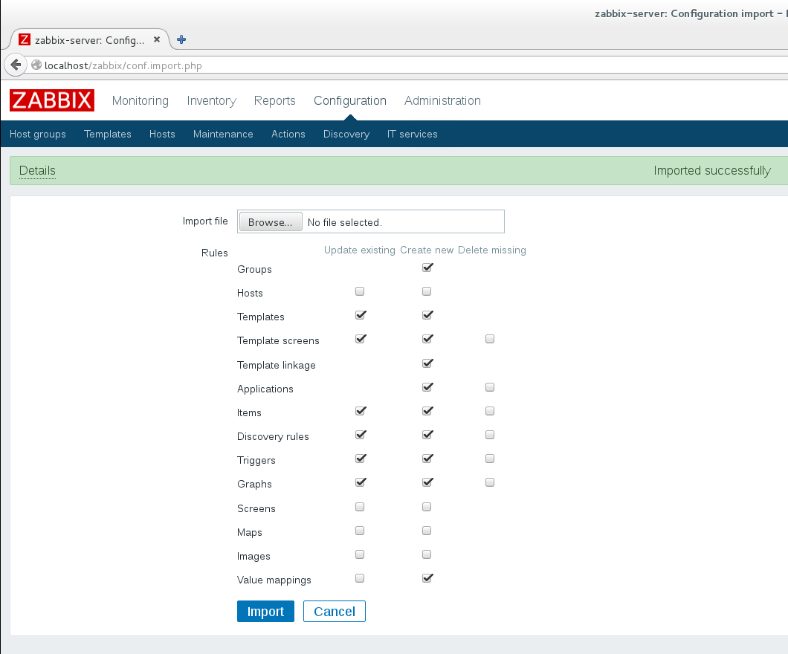Uncheck Graphs Update existing checkbox
This screenshot has width=788, height=654.
pos(361,483)
